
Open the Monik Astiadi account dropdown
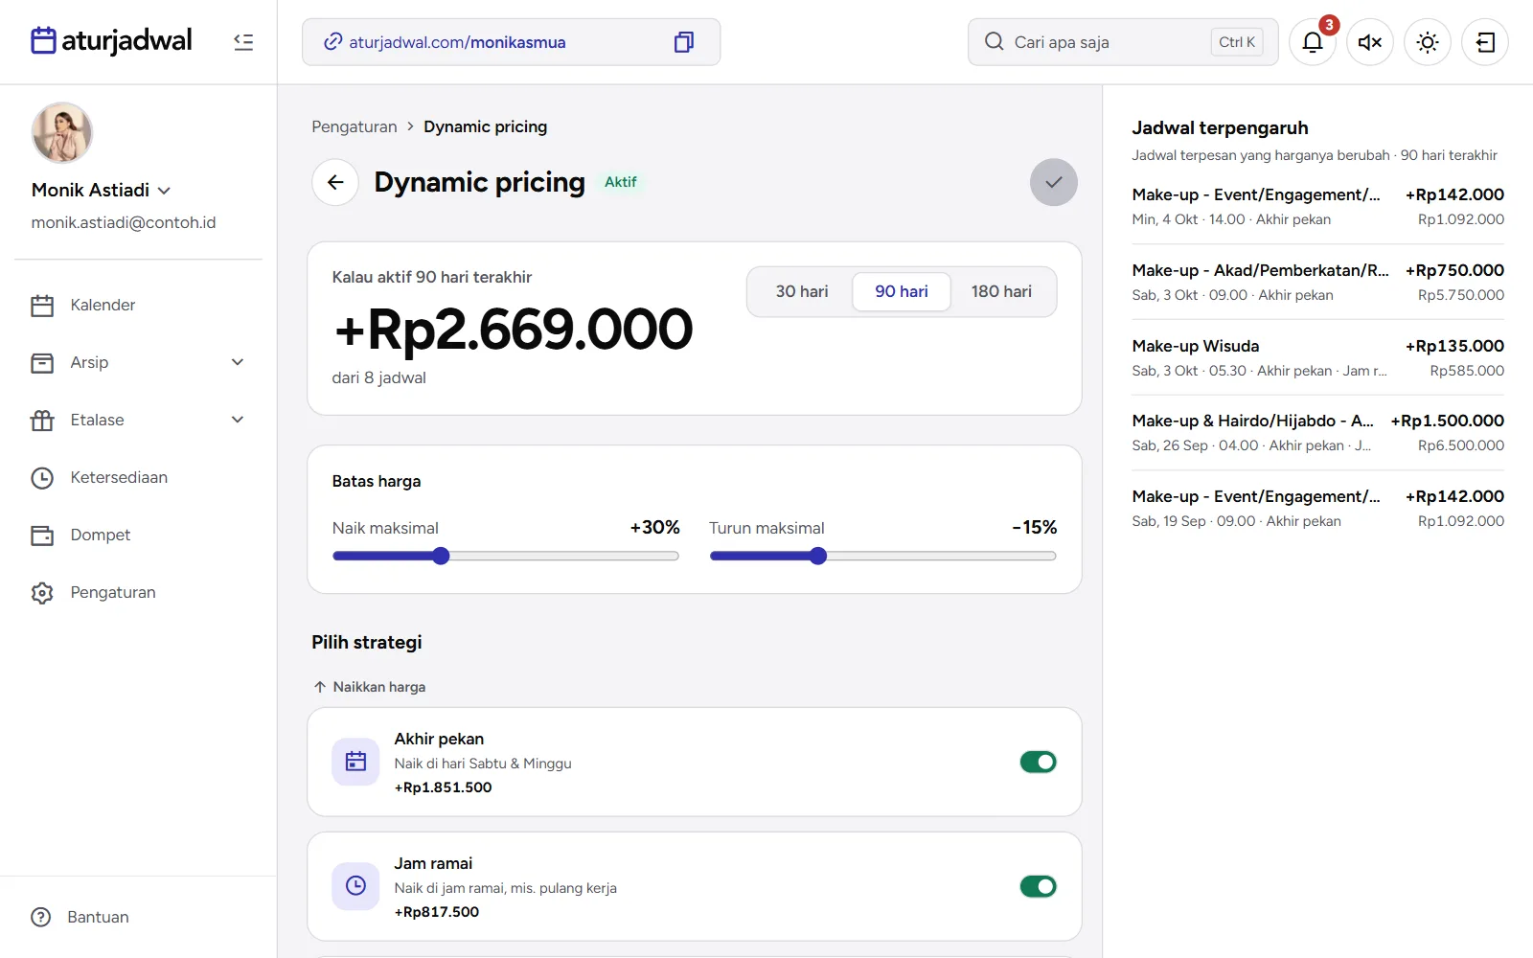pyautogui.click(x=102, y=190)
